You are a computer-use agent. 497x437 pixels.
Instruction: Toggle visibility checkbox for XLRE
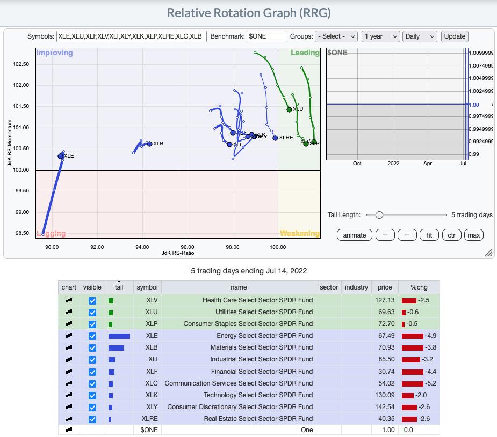click(92, 419)
